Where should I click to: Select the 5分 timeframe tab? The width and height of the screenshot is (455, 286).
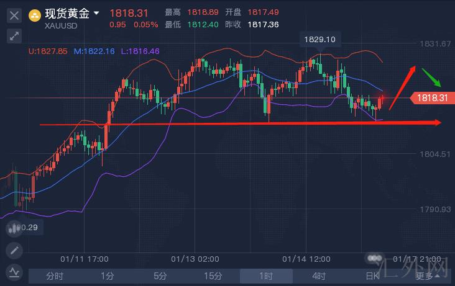(160, 276)
